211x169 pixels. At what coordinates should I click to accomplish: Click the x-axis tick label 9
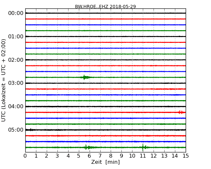tap(121, 156)
